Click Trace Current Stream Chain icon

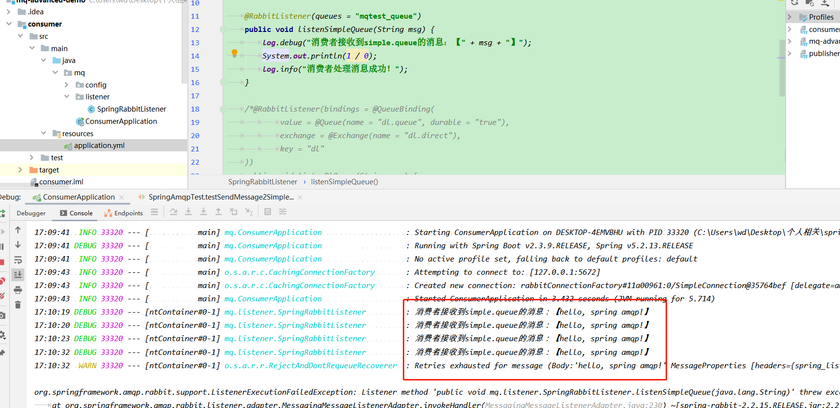282,212
